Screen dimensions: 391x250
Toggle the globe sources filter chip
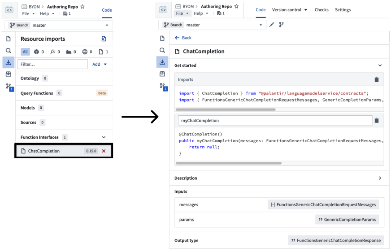tap(87, 52)
